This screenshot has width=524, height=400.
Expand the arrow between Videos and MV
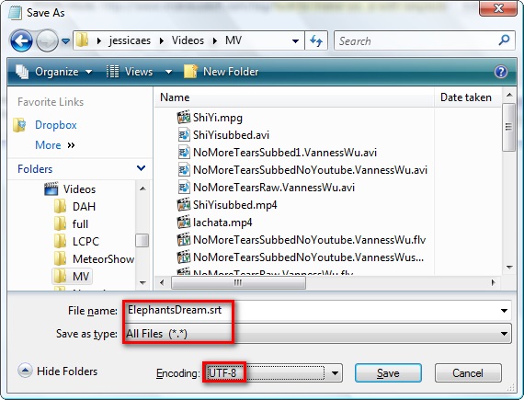click(x=215, y=40)
